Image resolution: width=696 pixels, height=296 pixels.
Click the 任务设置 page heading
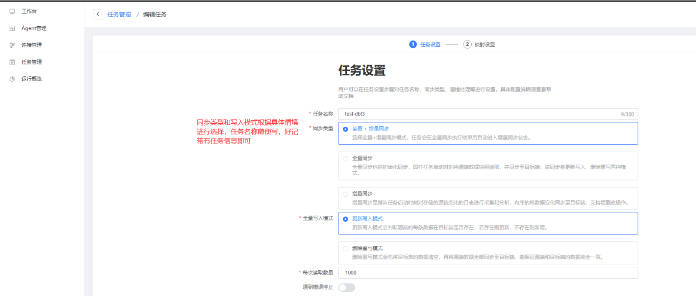[x=362, y=70]
